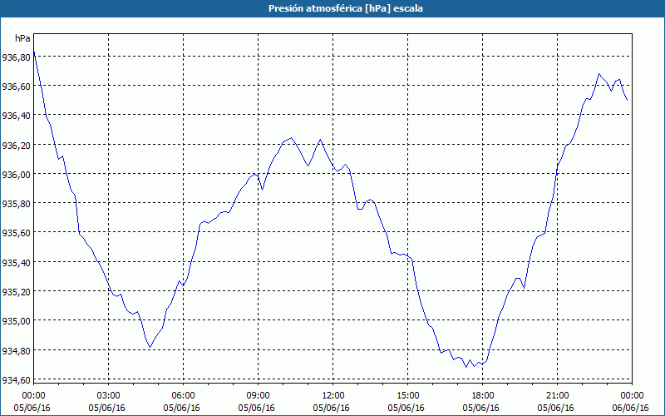Click the 06:00 time axis label
Screen dimensions: 665x416
pyautogui.click(x=184, y=396)
